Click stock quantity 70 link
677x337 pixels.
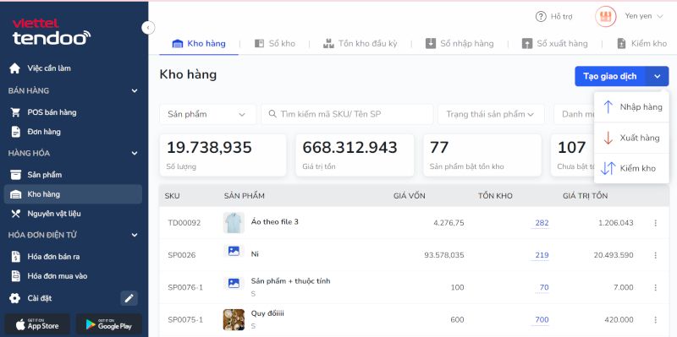544,287
